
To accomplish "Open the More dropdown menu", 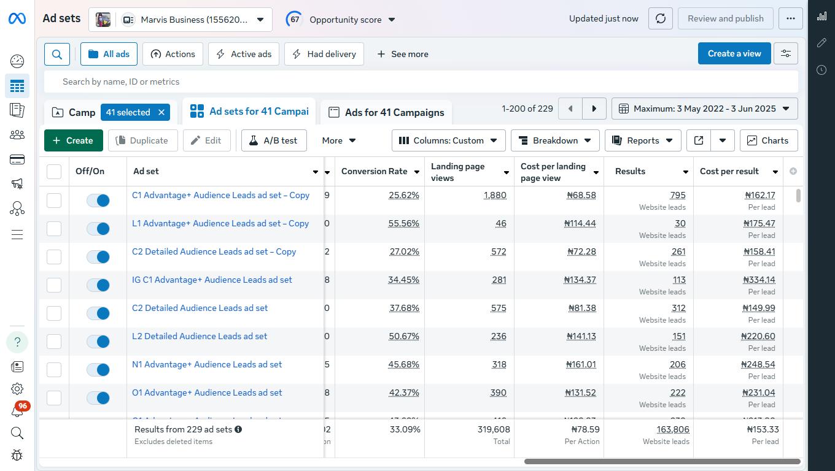I will click(339, 140).
